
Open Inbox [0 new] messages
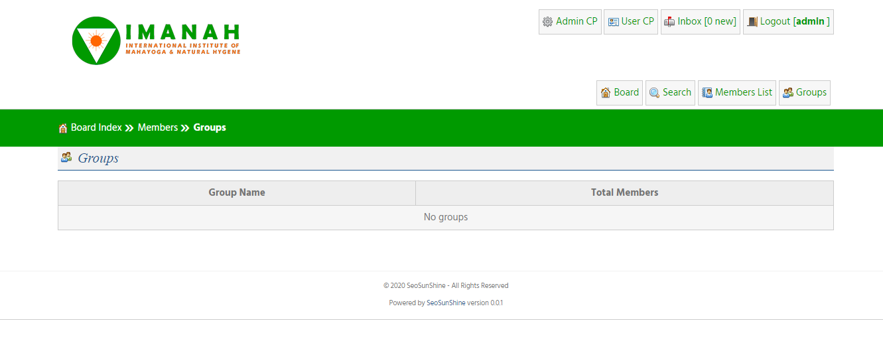(x=701, y=22)
